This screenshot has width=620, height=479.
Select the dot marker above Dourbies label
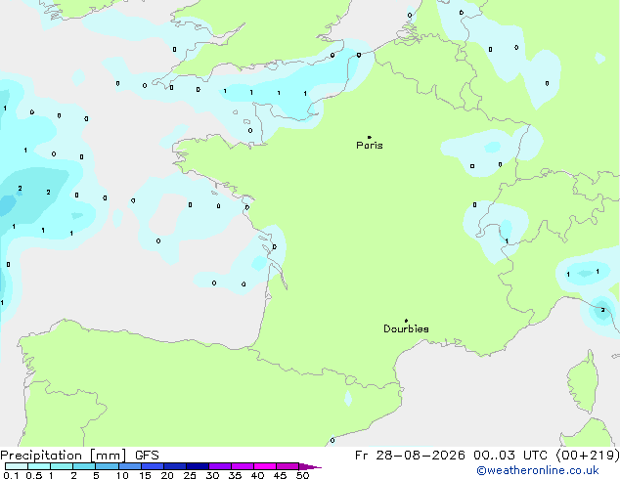(x=406, y=321)
